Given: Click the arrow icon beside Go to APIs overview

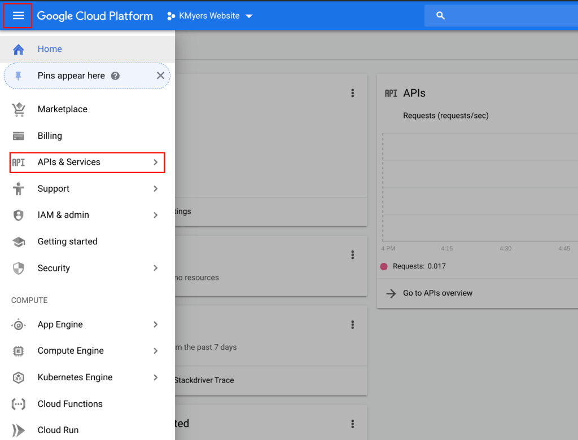Looking at the screenshot, I should click(391, 293).
